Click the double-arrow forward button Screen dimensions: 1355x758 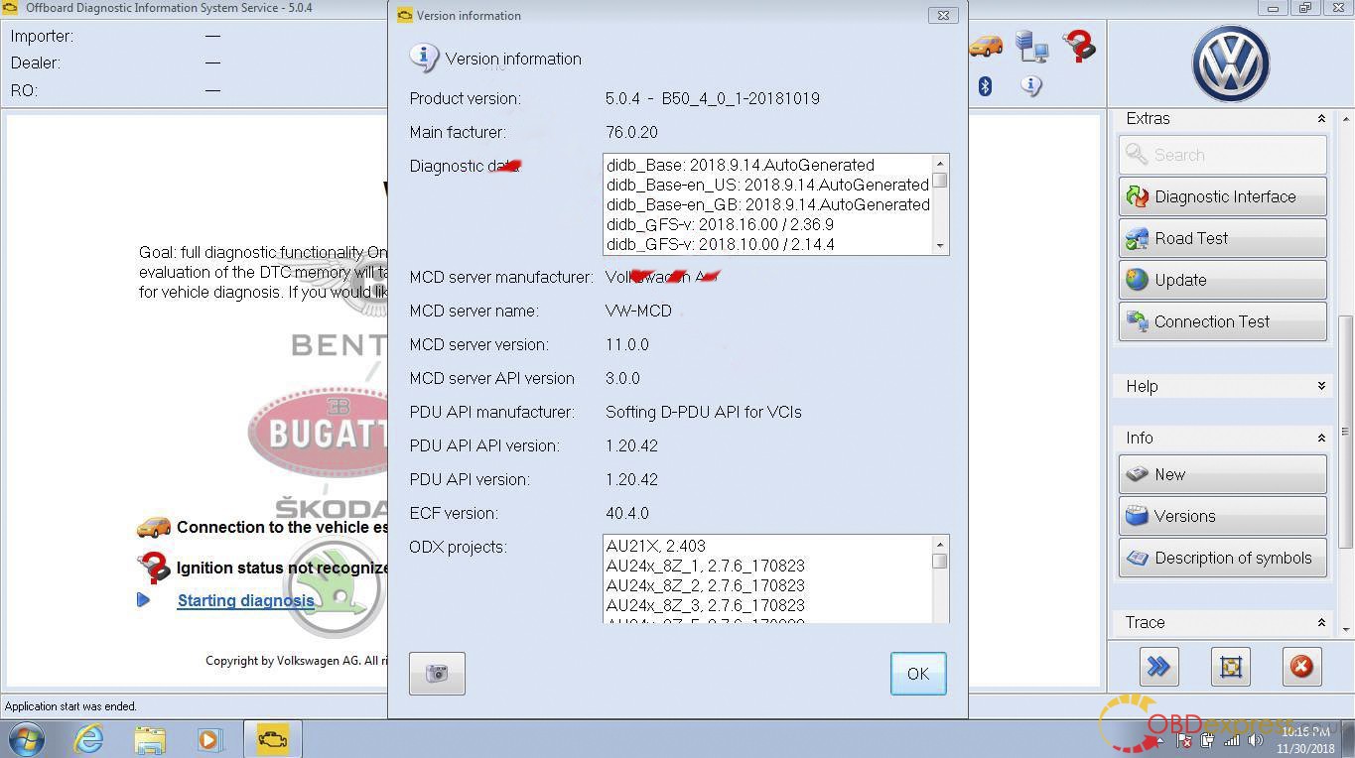tap(1158, 667)
